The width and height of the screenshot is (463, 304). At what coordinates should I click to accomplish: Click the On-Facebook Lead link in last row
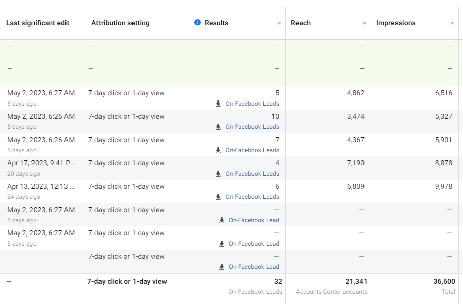click(254, 267)
